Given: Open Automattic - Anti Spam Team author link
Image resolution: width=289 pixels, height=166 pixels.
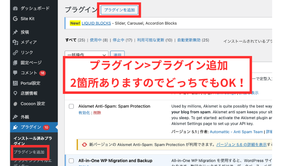Looking at the screenshot, I should point(236,132).
